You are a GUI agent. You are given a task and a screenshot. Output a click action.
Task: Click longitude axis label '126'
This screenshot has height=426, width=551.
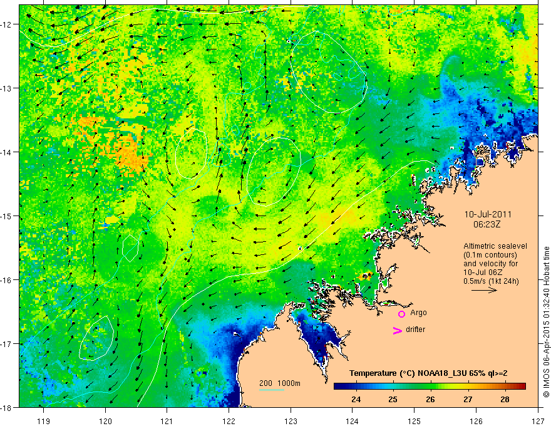[476, 421]
